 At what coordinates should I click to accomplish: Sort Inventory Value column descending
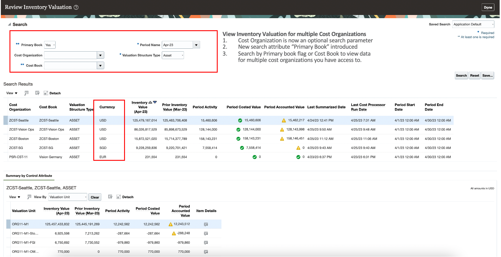[x=155, y=102]
